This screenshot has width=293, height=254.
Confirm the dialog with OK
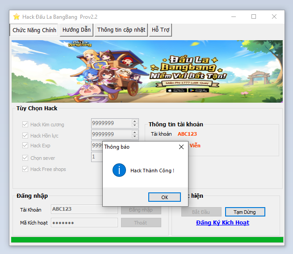[164, 197]
